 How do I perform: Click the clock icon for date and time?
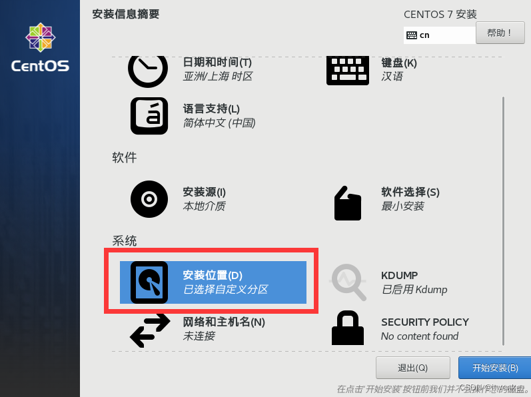pos(148,71)
